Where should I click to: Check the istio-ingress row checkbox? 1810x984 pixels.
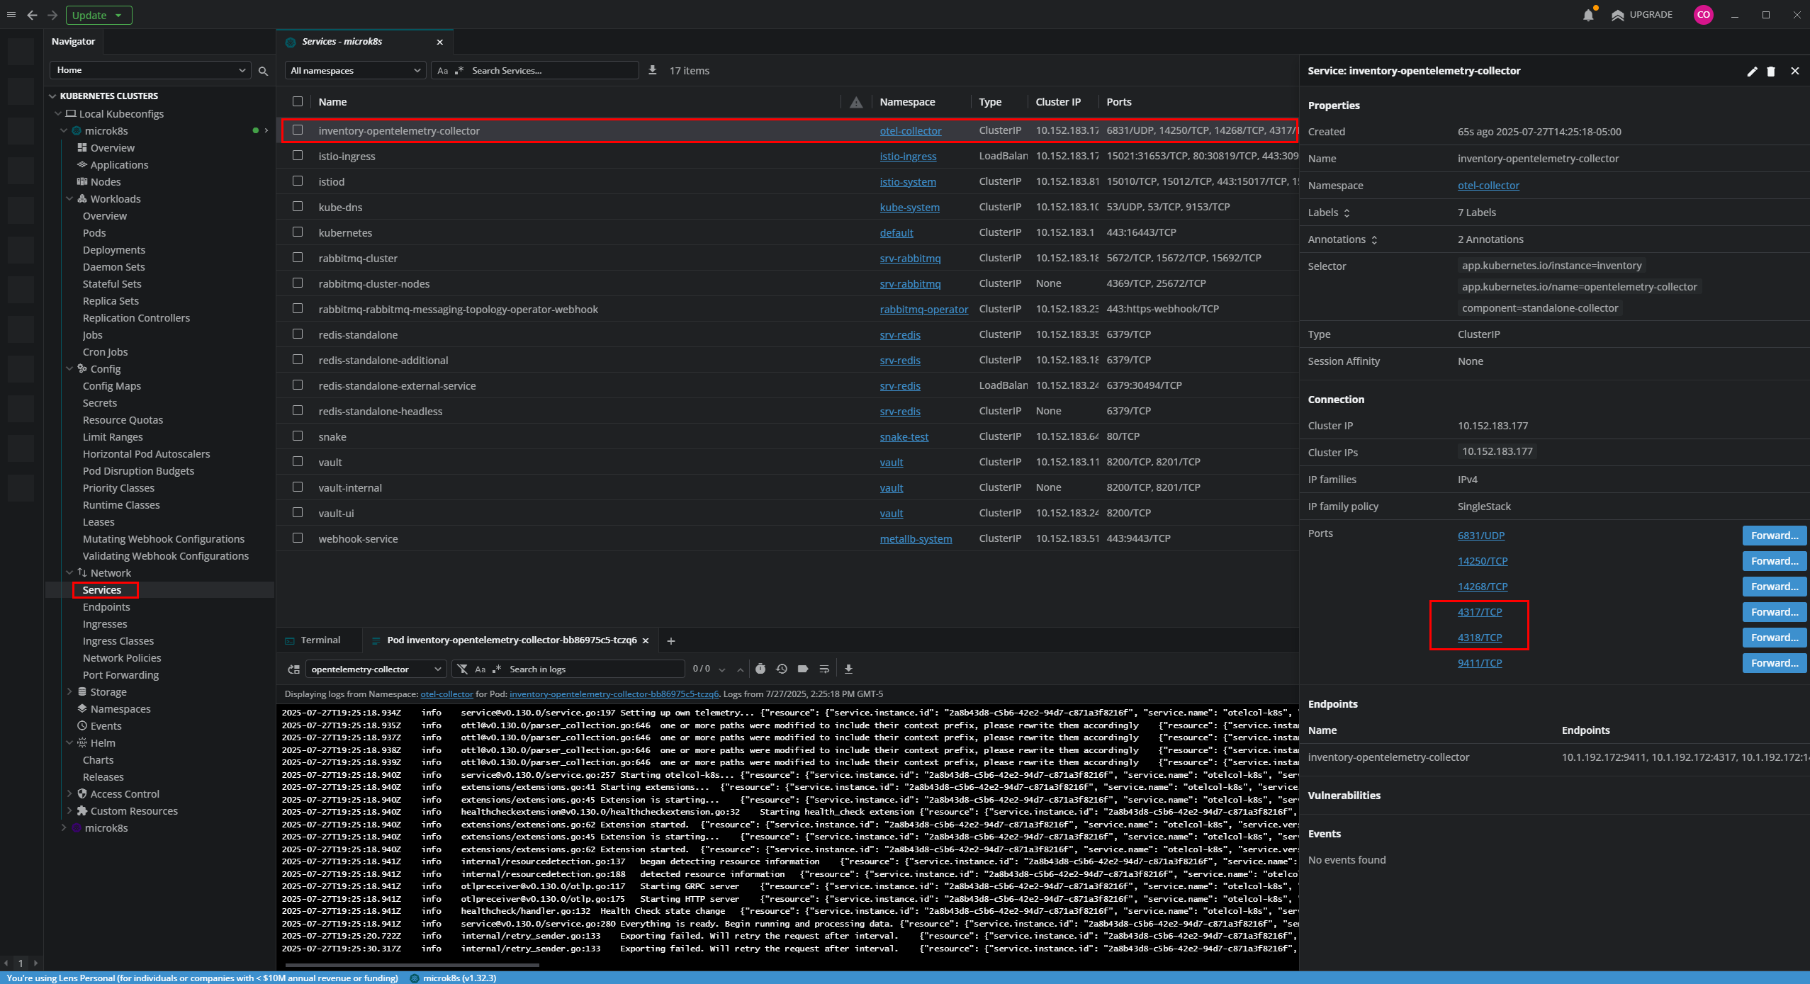tap(298, 155)
